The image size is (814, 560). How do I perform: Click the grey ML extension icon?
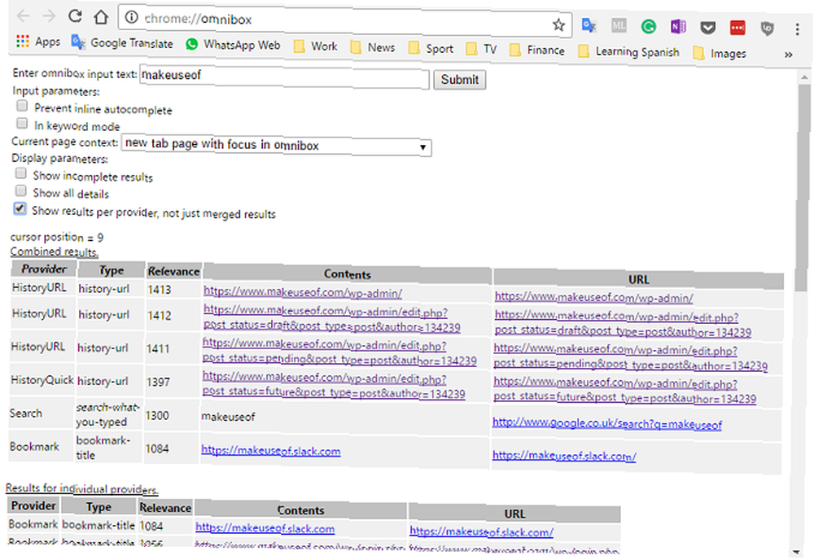tap(619, 25)
